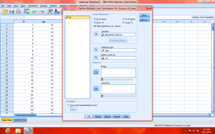Click the age column header

pos(43,21)
